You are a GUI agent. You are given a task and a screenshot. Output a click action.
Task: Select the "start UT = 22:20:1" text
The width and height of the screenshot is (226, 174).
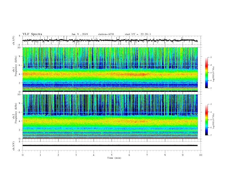[x=138, y=34]
